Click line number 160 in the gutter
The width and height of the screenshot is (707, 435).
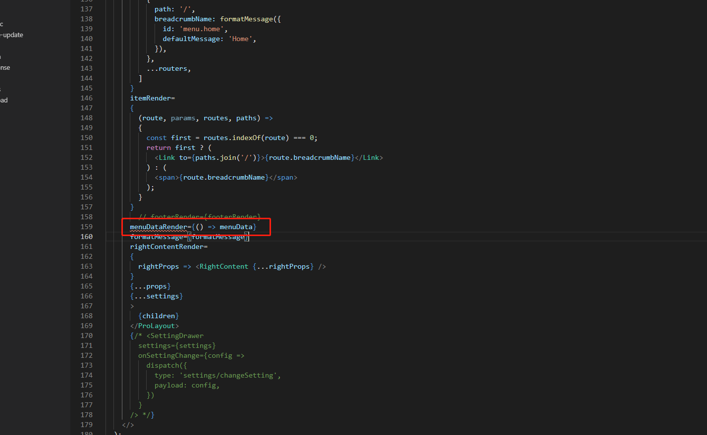tap(87, 237)
